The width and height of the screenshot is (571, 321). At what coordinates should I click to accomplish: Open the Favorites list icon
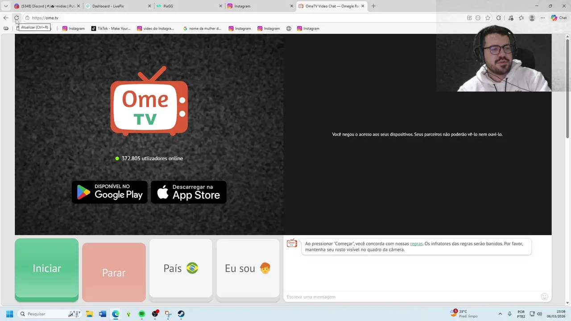[x=521, y=18]
